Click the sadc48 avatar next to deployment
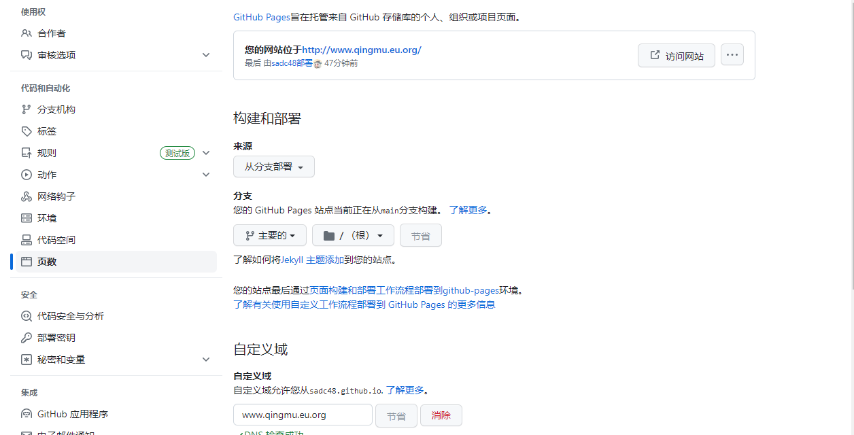The width and height of the screenshot is (854, 435). pos(318,63)
